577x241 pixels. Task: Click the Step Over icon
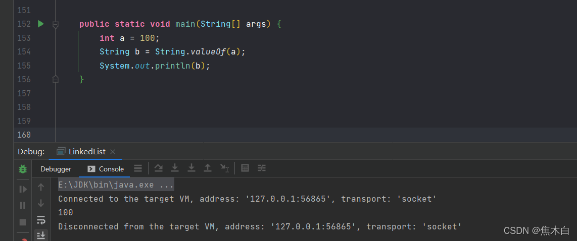(x=158, y=168)
